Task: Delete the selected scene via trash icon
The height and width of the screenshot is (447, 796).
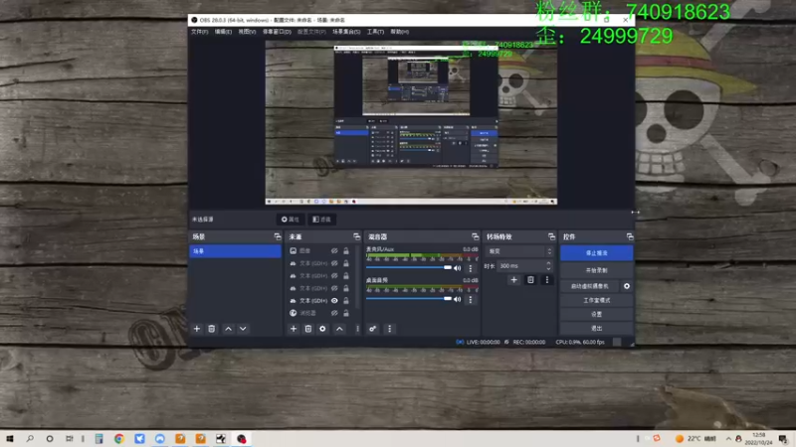Action: coord(212,329)
